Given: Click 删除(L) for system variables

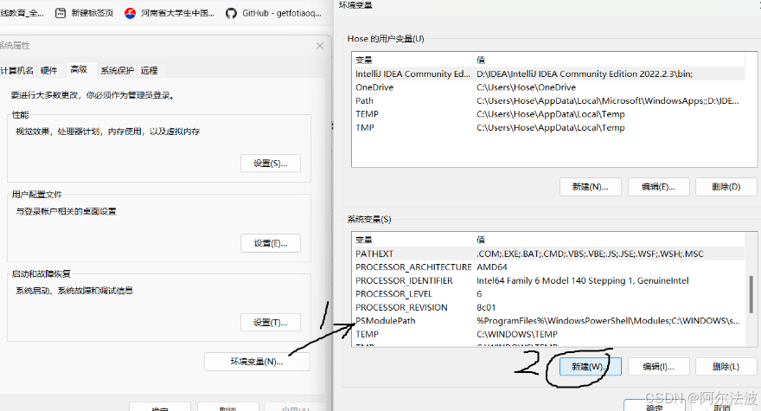Looking at the screenshot, I should coord(726,366).
